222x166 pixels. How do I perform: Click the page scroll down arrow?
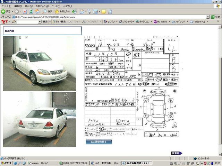220,154
